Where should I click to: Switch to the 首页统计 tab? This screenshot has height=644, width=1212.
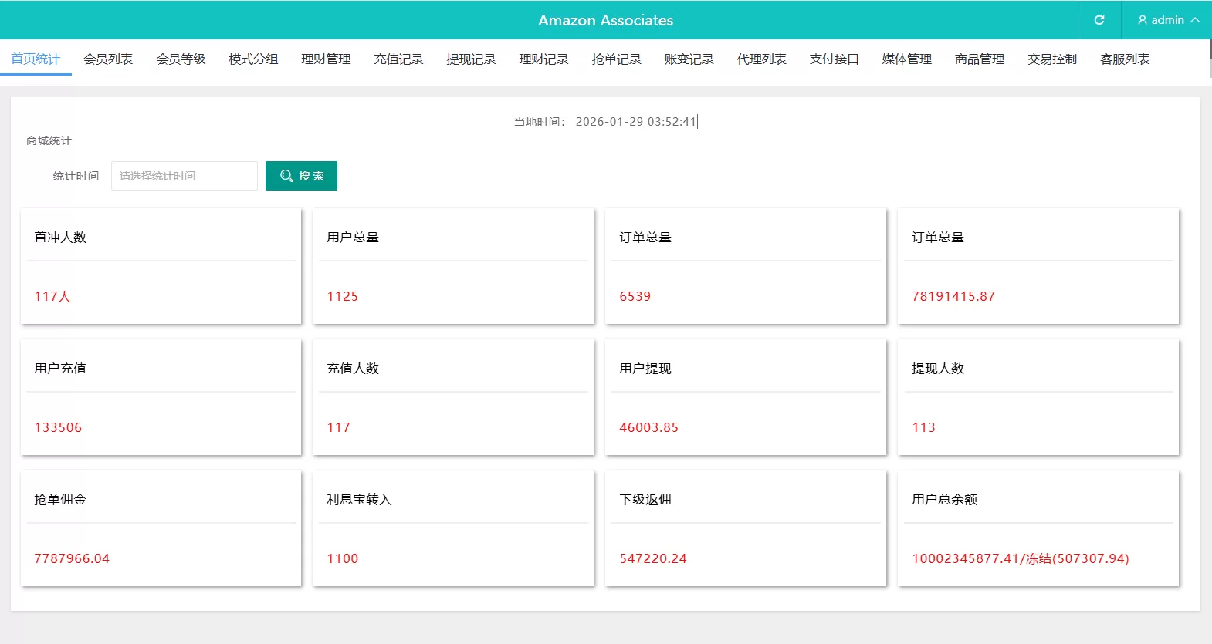coord(36,59)
